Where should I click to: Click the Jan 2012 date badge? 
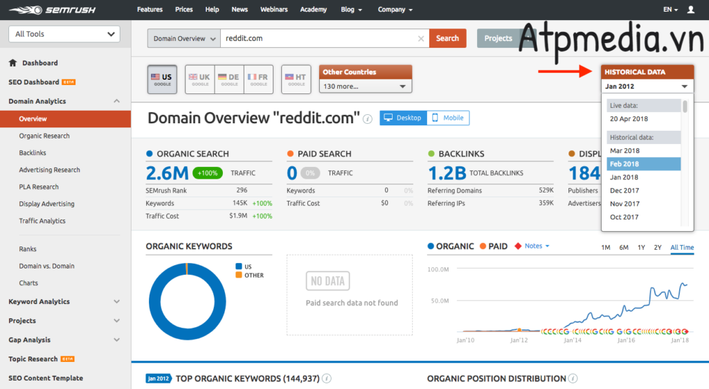(159, 379)
